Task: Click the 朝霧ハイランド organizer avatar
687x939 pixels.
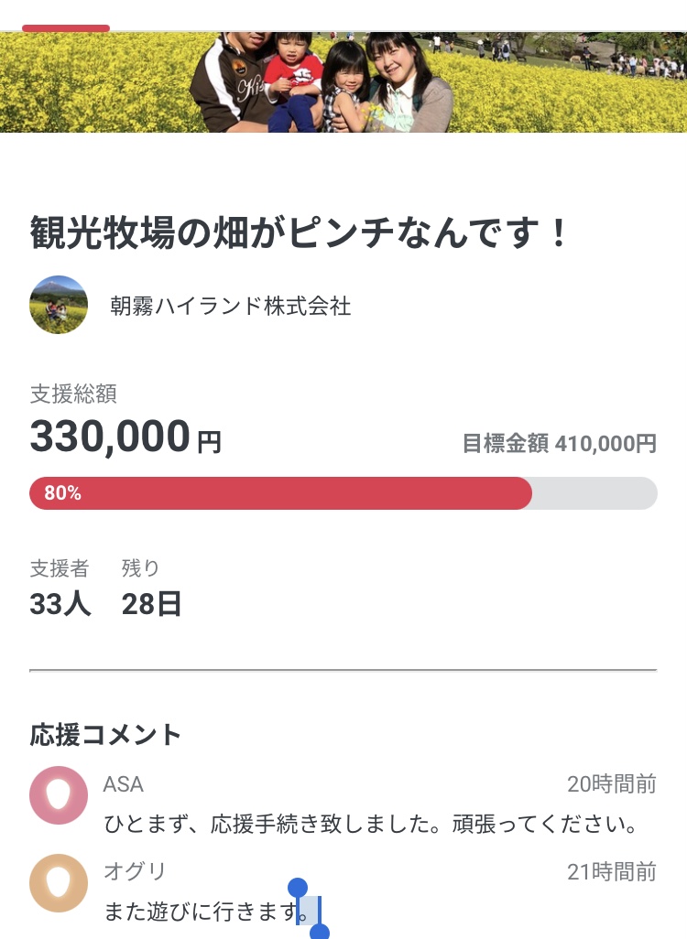Action: 59,305
